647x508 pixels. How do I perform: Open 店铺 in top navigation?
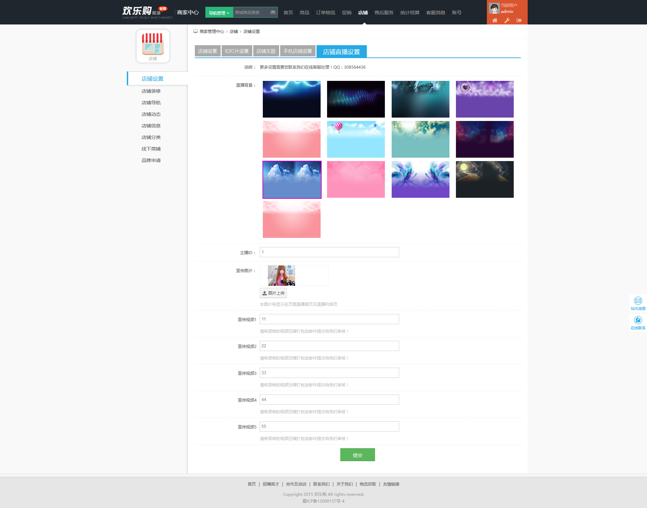click(x=363, y=13)
